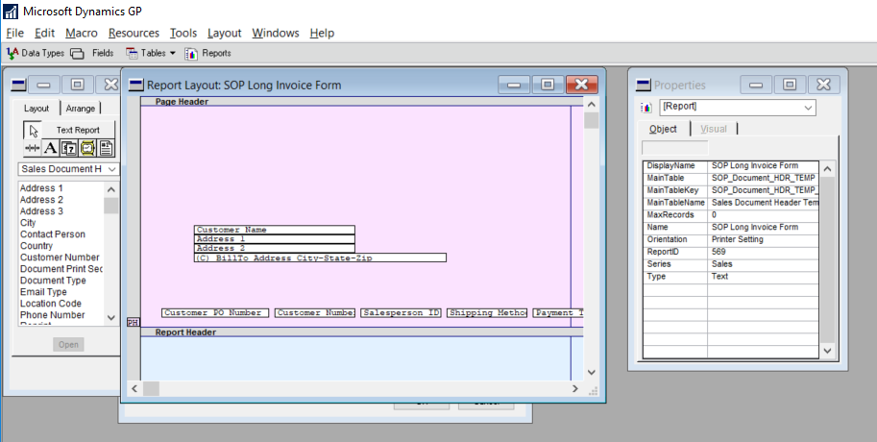Image resolution: width=877 pixels, height=442 pixels.
Task: Open Reports from the toolbar
Action: [x=207, y=53]
